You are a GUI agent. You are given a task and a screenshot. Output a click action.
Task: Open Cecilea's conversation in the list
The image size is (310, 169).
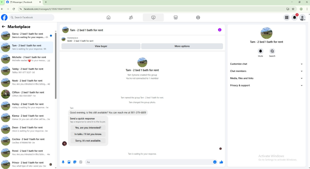pos(27,141)
